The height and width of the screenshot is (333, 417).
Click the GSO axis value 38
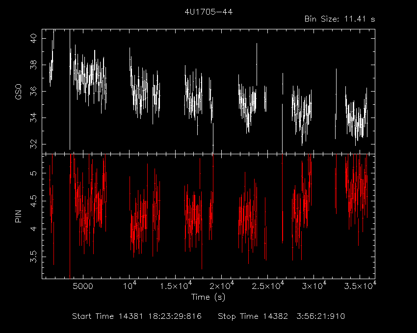33,65
